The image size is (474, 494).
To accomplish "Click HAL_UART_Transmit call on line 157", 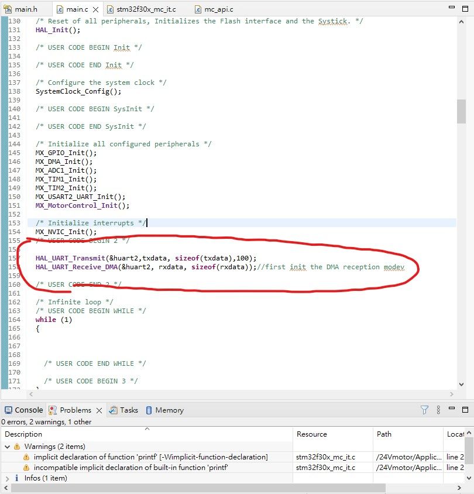I will coord(146,258).
